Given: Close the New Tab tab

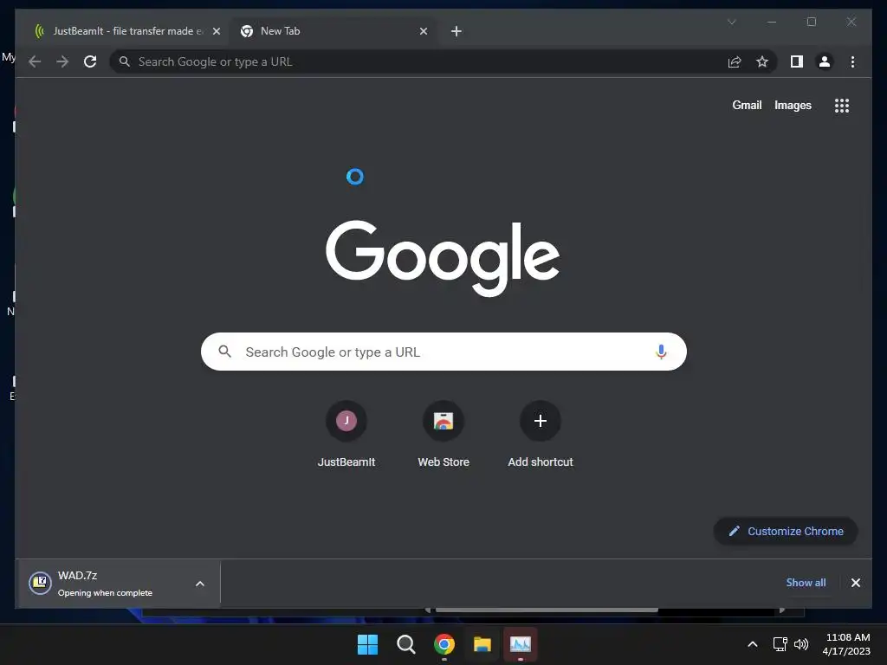Looking at the screenshot, I should click(x=423, y=31).
